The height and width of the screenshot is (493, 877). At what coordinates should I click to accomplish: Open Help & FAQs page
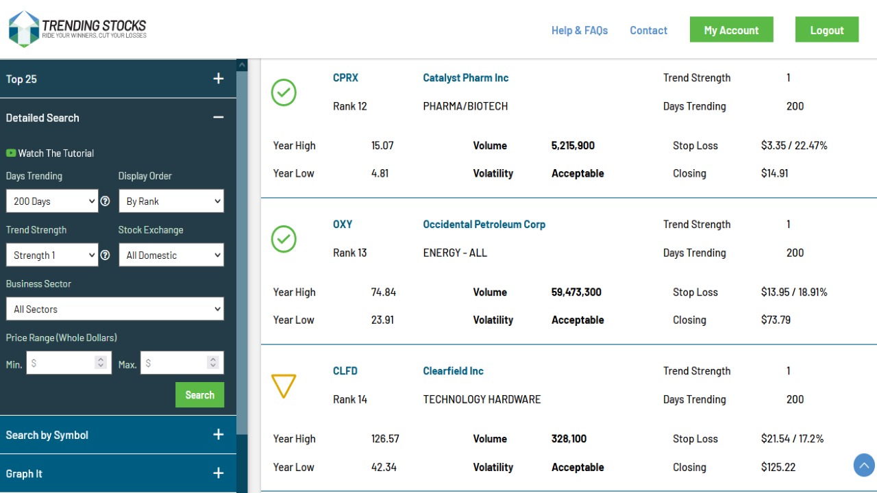click(x=580, y=30)
